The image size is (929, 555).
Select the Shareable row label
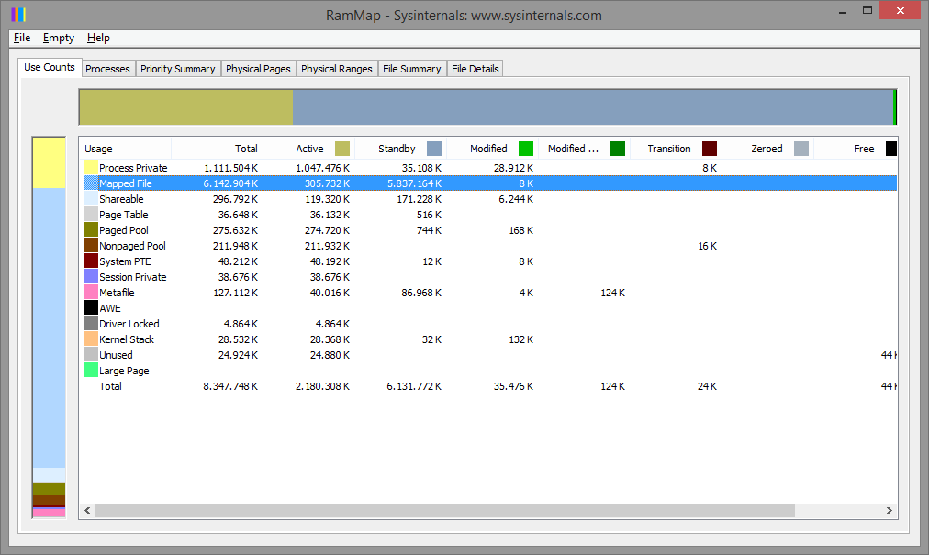[121, 199]
